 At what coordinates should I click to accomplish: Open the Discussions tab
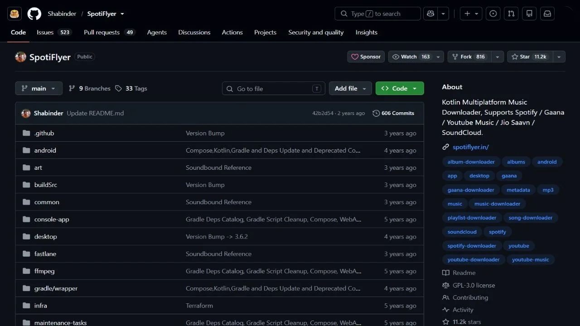coord(194,32)
